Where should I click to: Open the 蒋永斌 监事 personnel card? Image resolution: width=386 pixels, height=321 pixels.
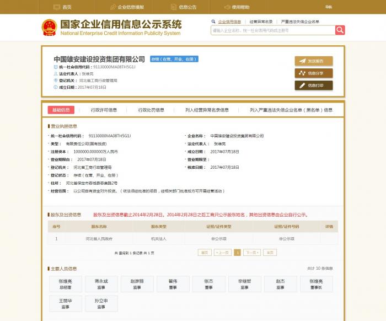[x=101, y=284]
